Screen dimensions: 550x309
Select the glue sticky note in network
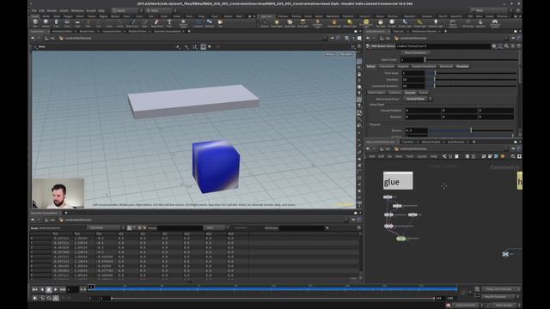tap(398, 180)
